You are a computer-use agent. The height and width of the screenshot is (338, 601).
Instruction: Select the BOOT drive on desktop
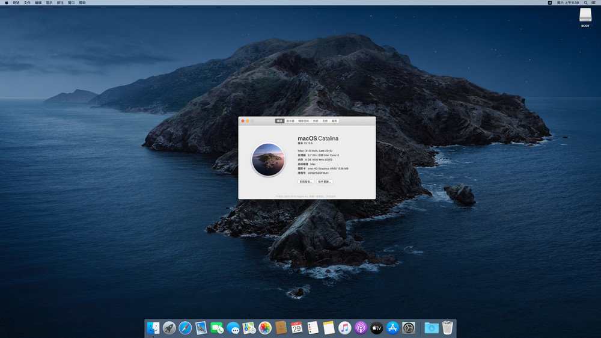pyautogui.click(x=585, y=17)
